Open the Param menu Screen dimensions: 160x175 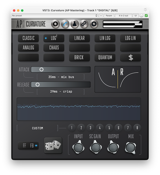pos(109,16)
